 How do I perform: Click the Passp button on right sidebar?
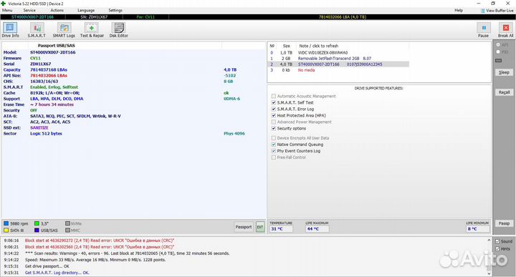504,223
